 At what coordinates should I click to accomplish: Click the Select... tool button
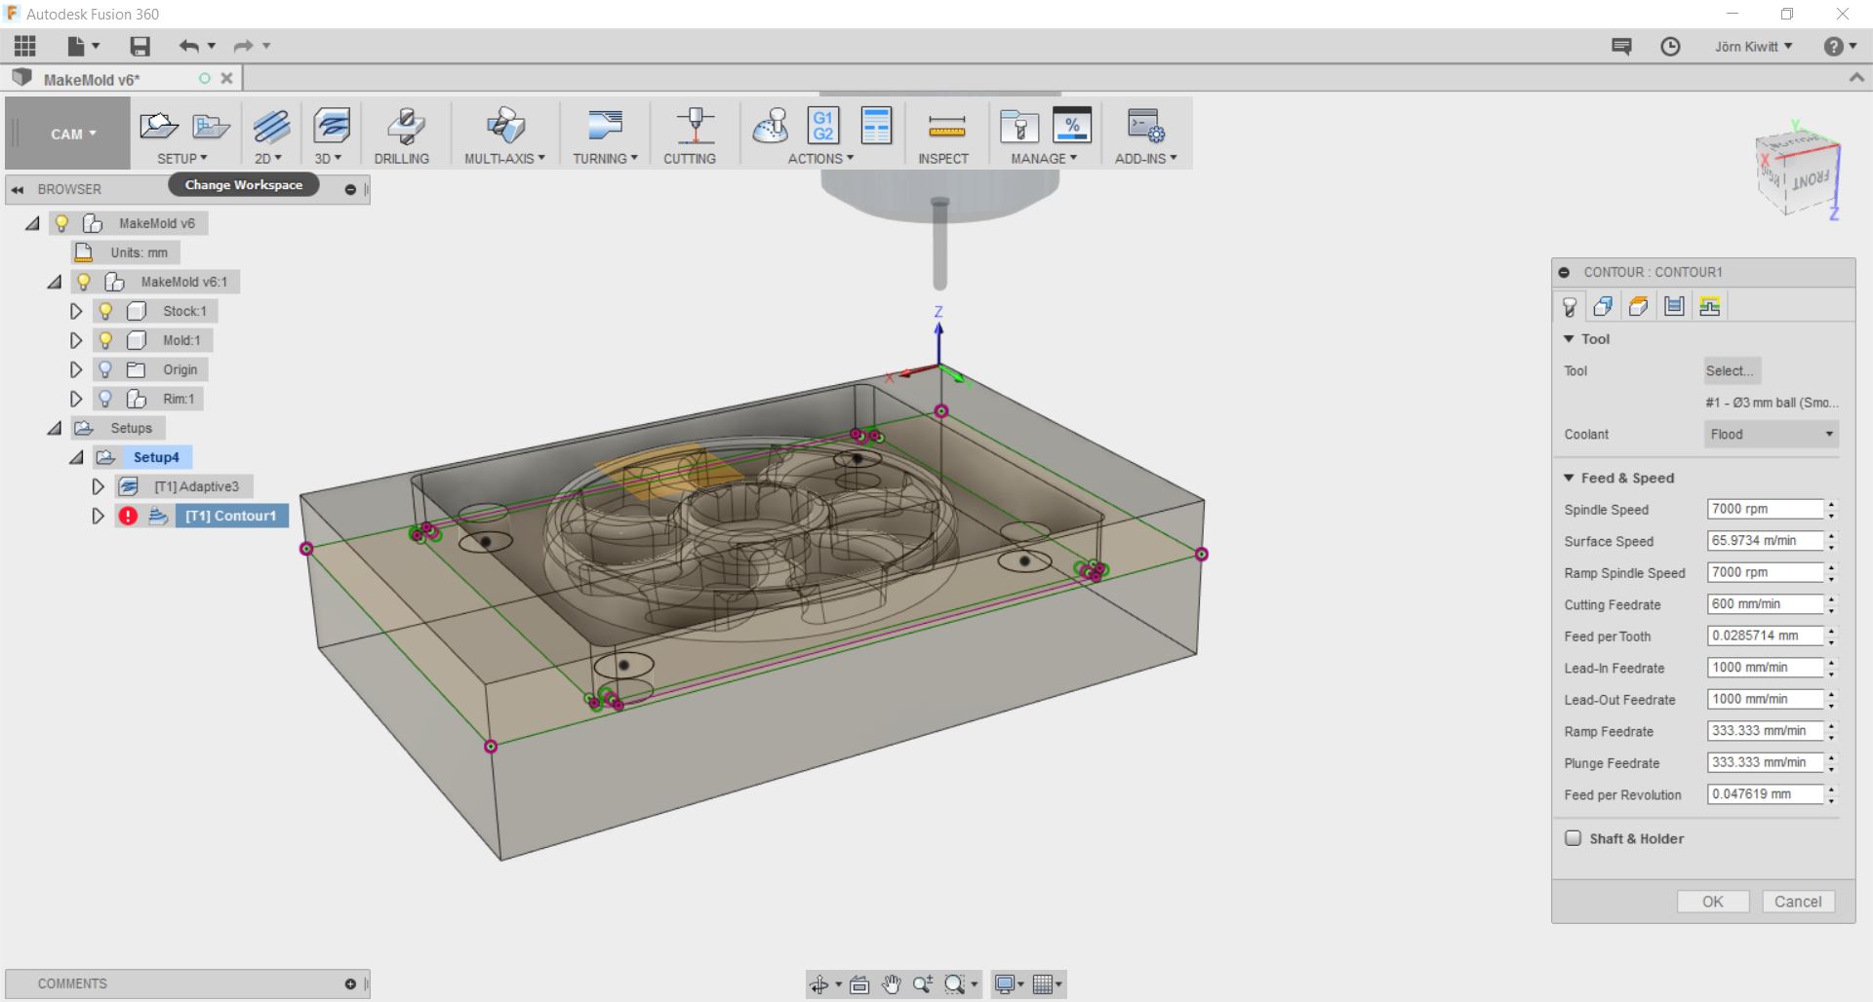tap(1732, 370)
